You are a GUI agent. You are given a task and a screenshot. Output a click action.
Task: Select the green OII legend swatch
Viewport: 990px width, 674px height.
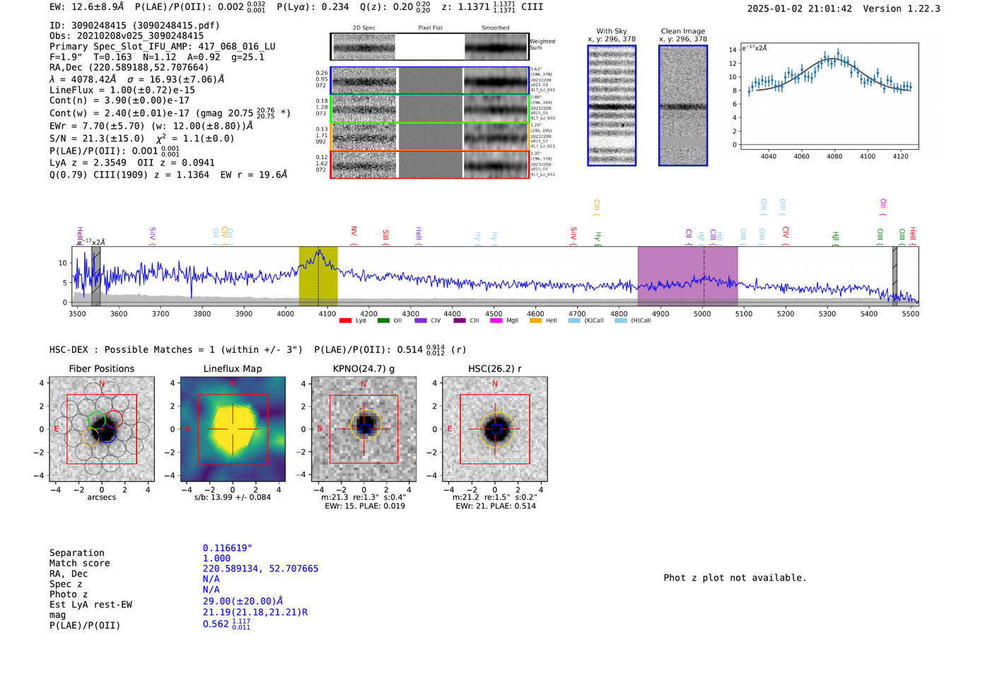(x=383, y=320)
